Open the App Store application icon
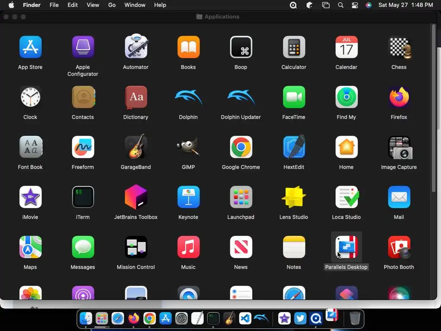 coord(31,47)
